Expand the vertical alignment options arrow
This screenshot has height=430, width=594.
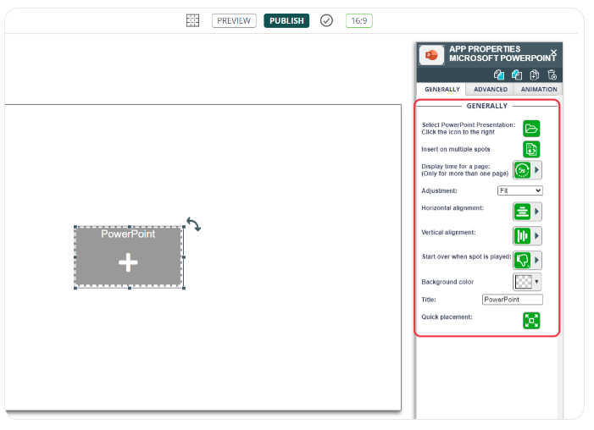coord(536,236)
